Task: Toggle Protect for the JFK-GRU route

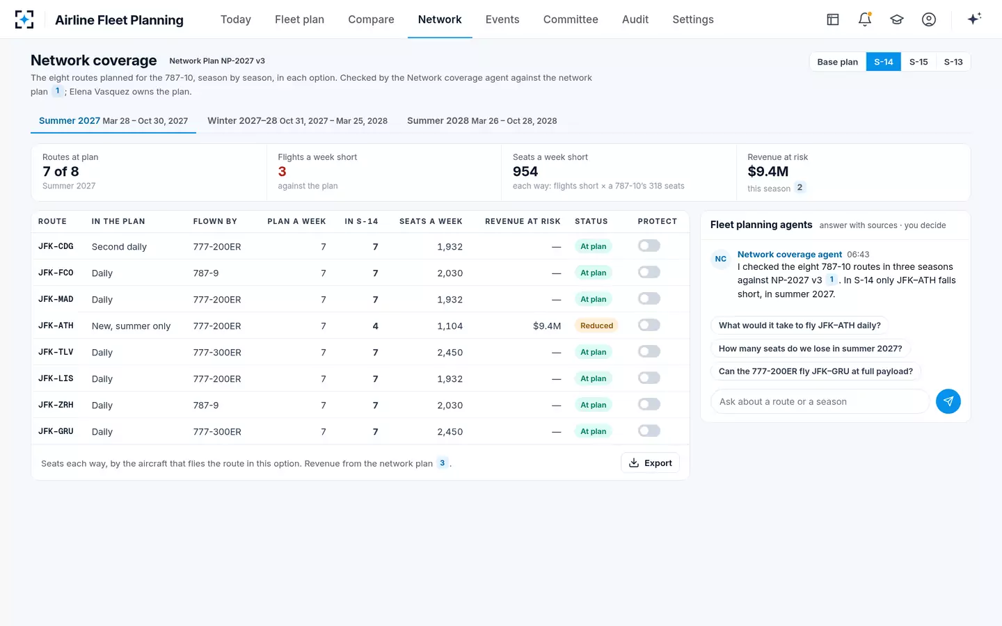Action: [649, 431]
